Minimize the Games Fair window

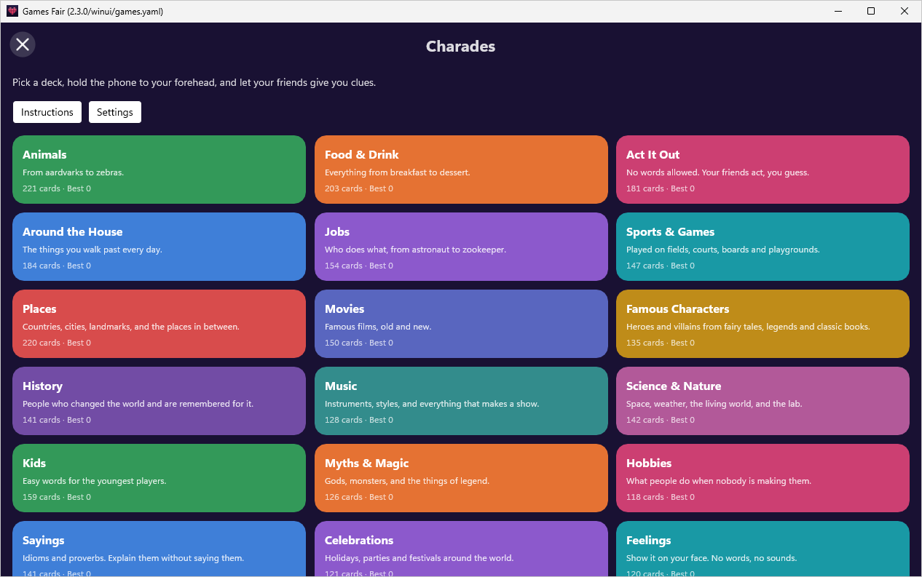click(x=838, y=11)
